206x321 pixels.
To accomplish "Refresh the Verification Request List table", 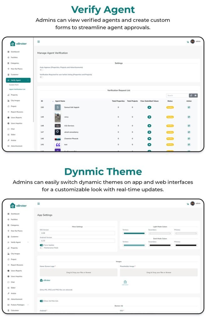I will 191,95.
